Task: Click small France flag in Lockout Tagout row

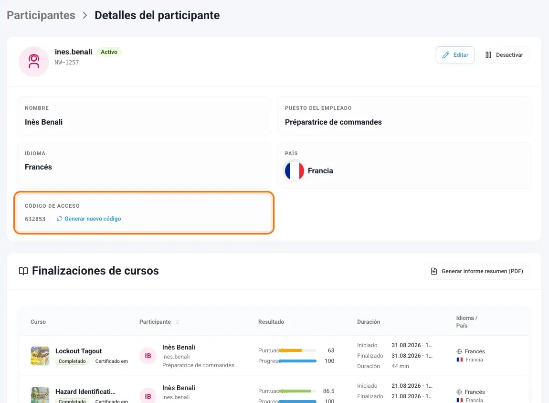Action: coord(460,360)
